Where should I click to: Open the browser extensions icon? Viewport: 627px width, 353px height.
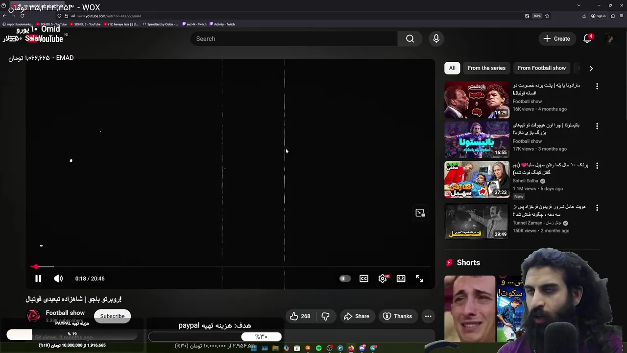click(613, 16)
